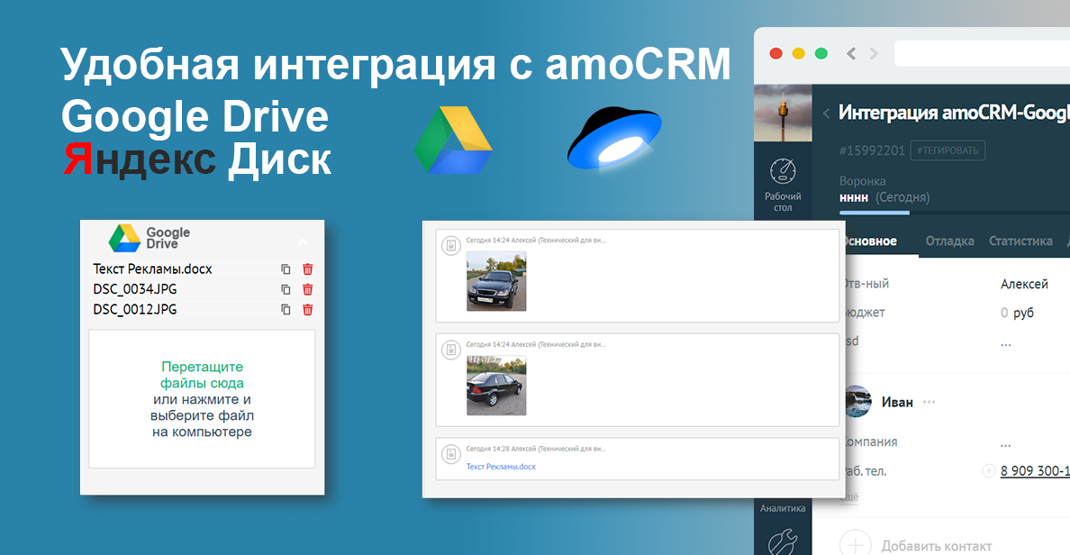Image resolution: width=1070 pixels, height=555 pixels.
Task: Click the pipeline stage progress bar
Action: click(x=955, y=213)
